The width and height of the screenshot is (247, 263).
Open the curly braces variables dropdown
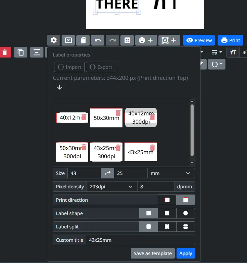tap(217, 64)
